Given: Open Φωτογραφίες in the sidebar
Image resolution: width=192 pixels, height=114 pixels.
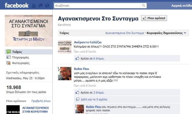Looking at the screenshot, I should (21, 63).
